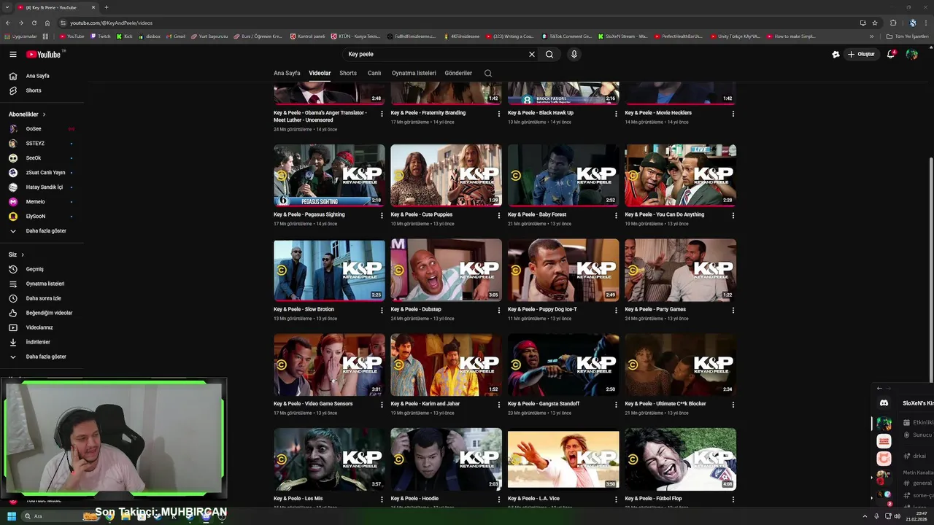The width and height of the screenshot is (934, 525).
Task: Open options for You Can Do Anything
Action: point(733,215)
